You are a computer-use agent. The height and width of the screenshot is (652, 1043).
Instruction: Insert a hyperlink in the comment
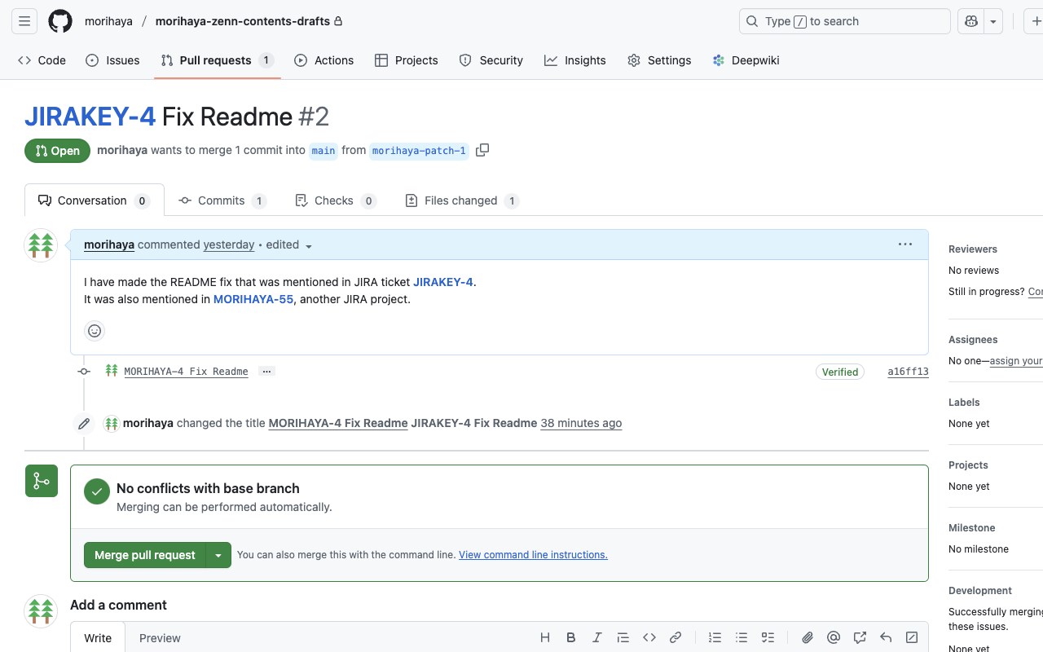click(676, 637)
